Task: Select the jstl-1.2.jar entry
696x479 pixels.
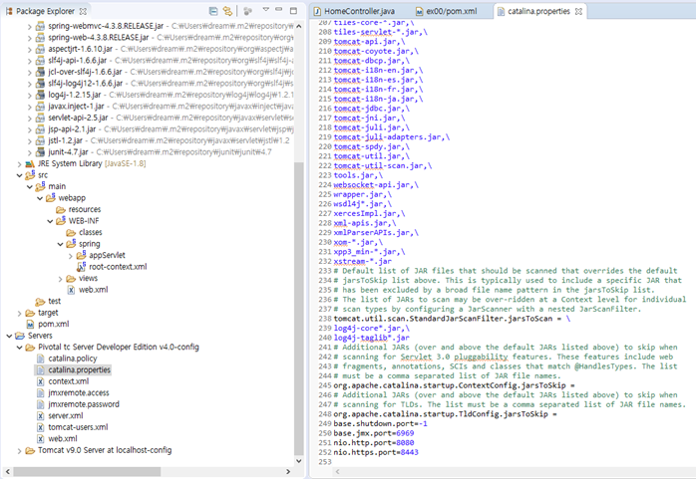Action: pyautogui.click(x=65, y=140)
